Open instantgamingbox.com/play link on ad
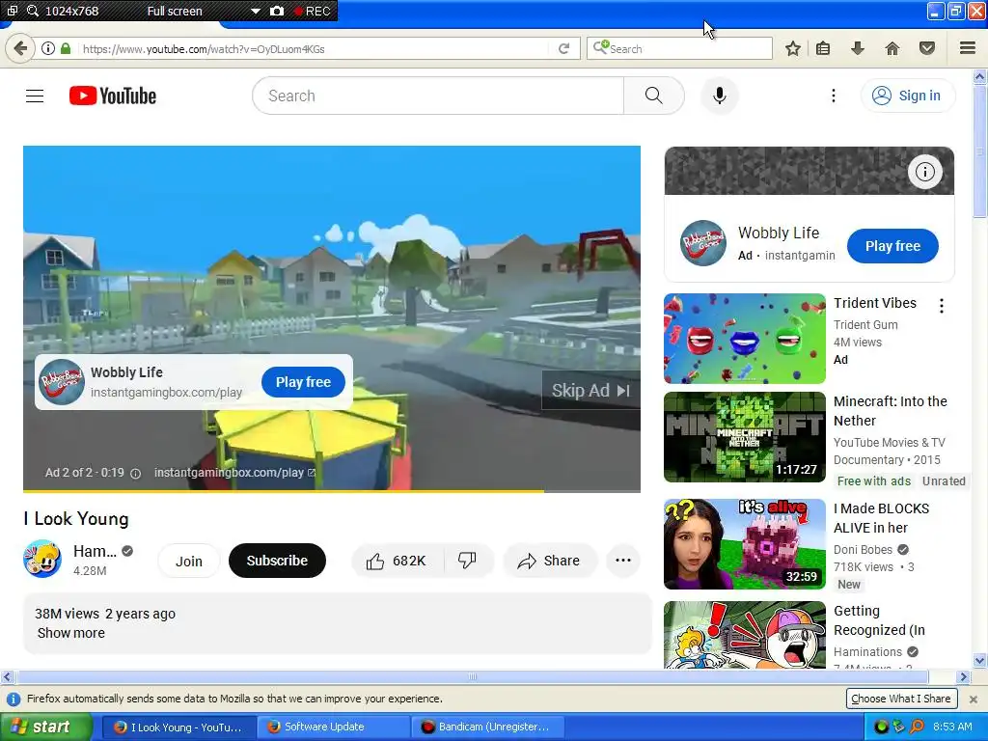Viewport: 988px width, 741px height. (234, 473)
